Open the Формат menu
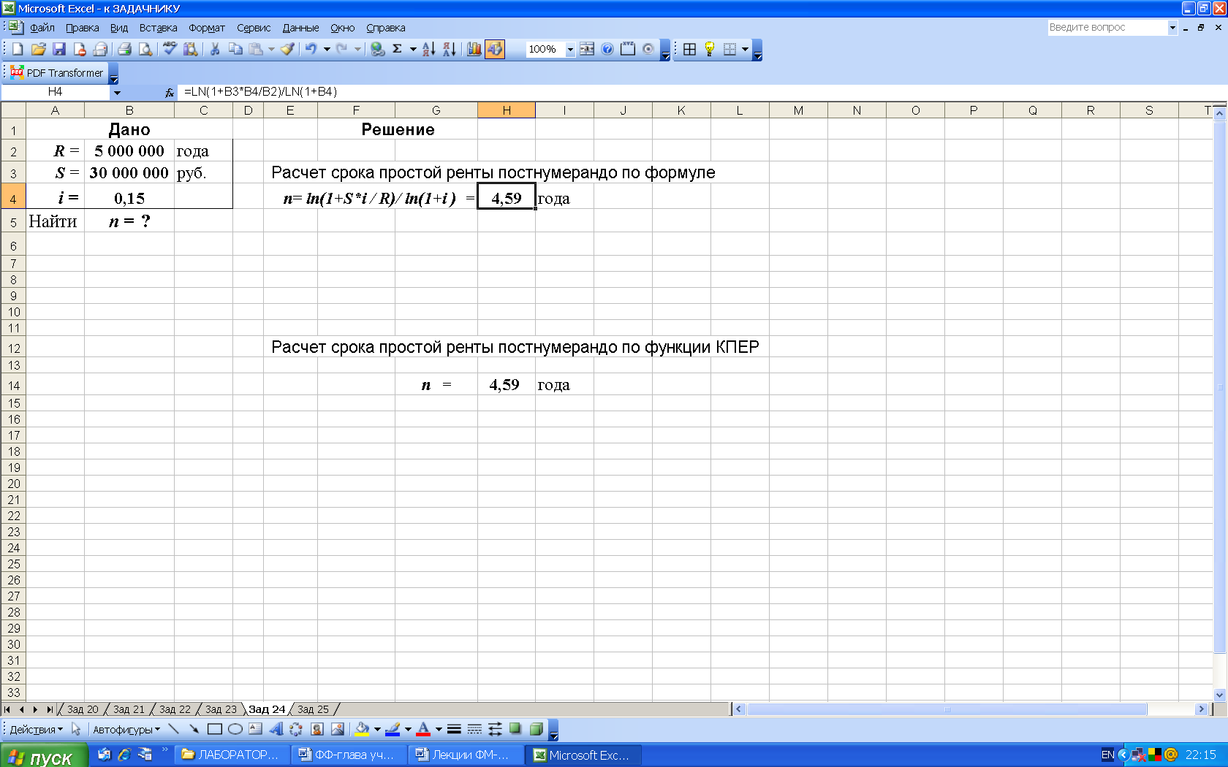Image resolution: width=1228 pixels, height=767 pixels. pos(207,28)
